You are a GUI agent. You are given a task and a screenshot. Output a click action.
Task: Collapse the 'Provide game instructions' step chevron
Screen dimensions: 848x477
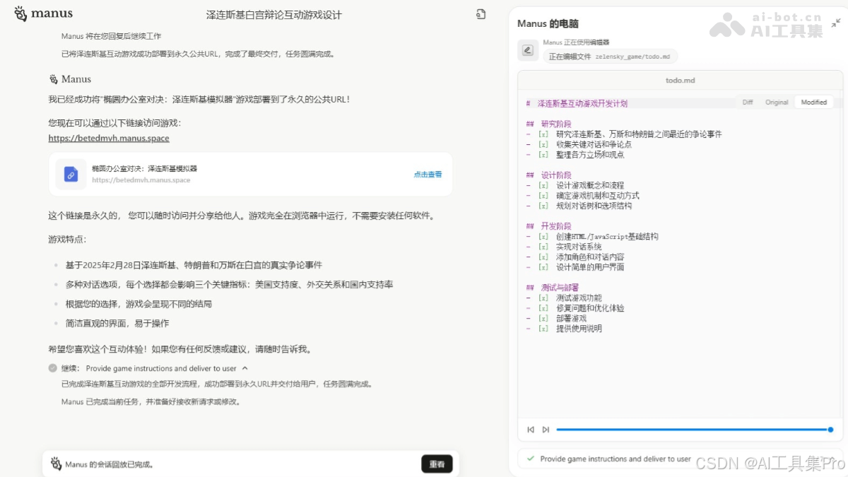[245, 368]
